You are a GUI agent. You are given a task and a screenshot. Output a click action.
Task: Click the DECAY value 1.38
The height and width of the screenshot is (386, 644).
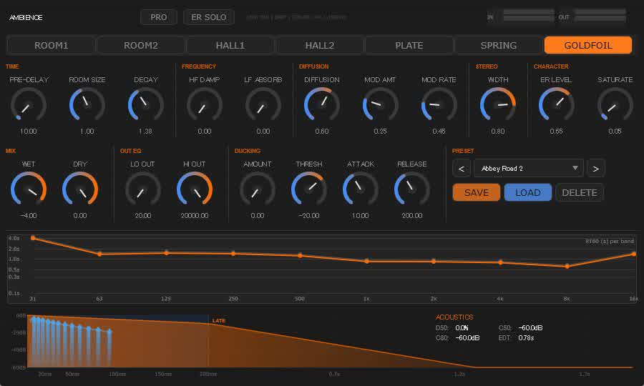point(145,132)
